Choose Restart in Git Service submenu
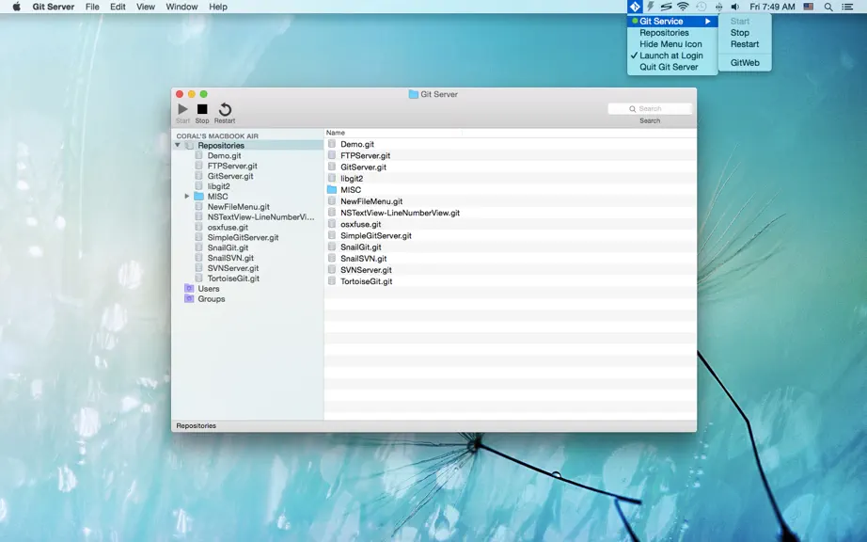This screenshot has width=867, height=542. [744, 44]
